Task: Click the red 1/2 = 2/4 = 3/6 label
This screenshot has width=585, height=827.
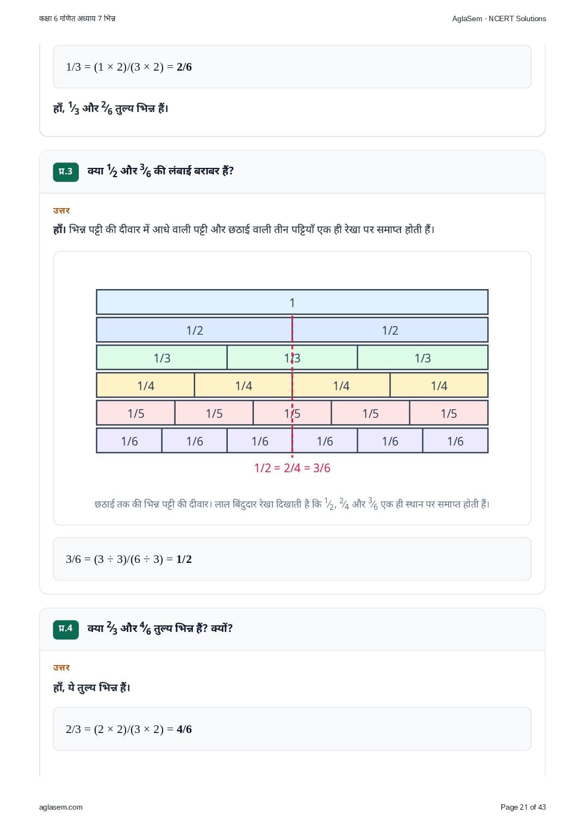Action: pyautogui.click(x=292, y=468)
